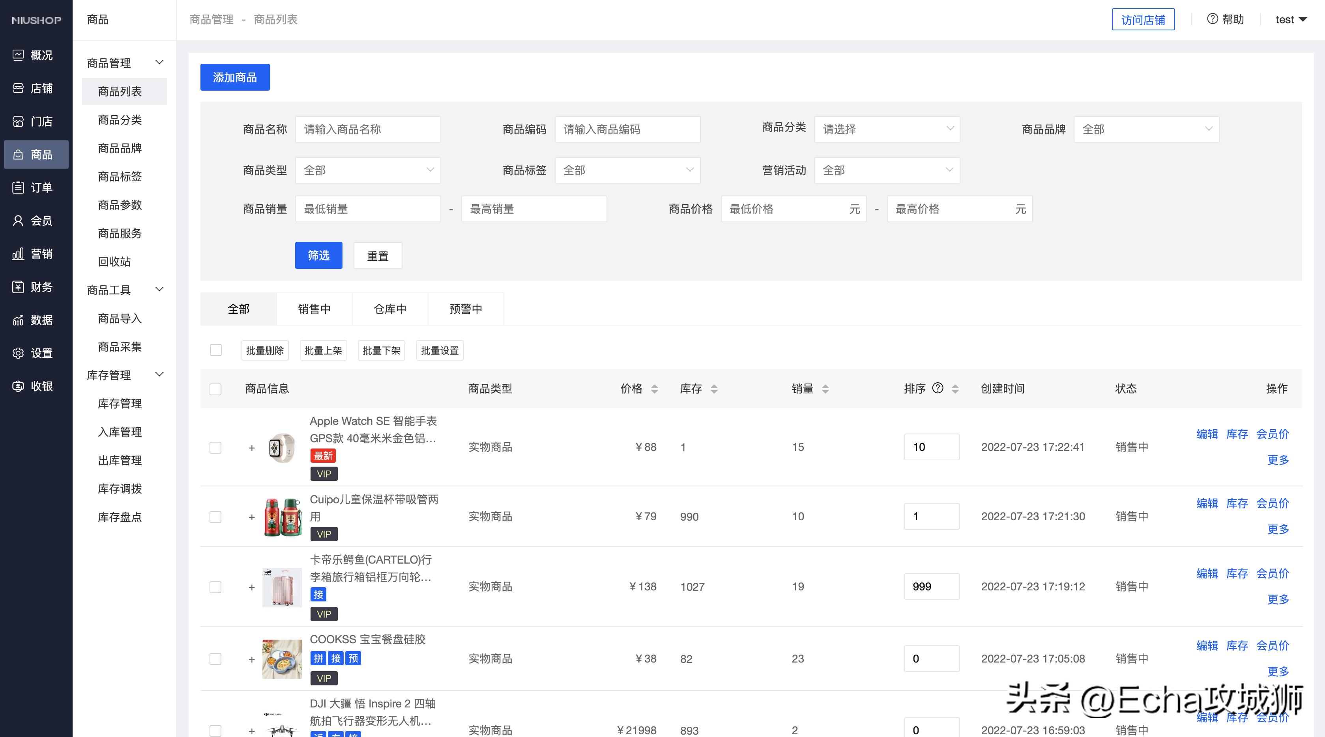Screen dimensions: 1325x737
Task: Switch to the 销售中 tab
Action: pyautogui.click(x=314, y=309)
